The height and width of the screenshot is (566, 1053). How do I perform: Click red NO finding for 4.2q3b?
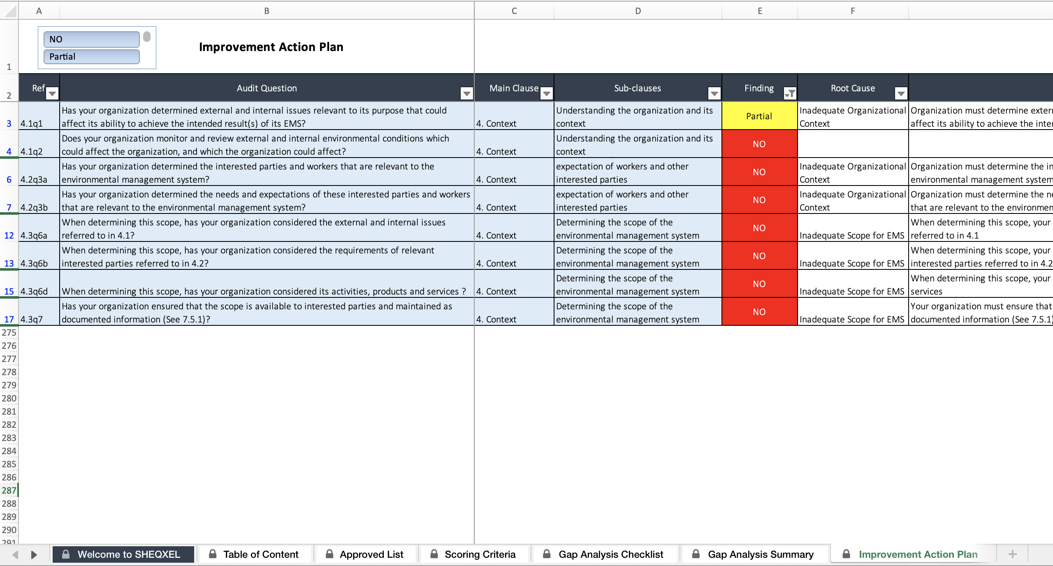[759, 200]
